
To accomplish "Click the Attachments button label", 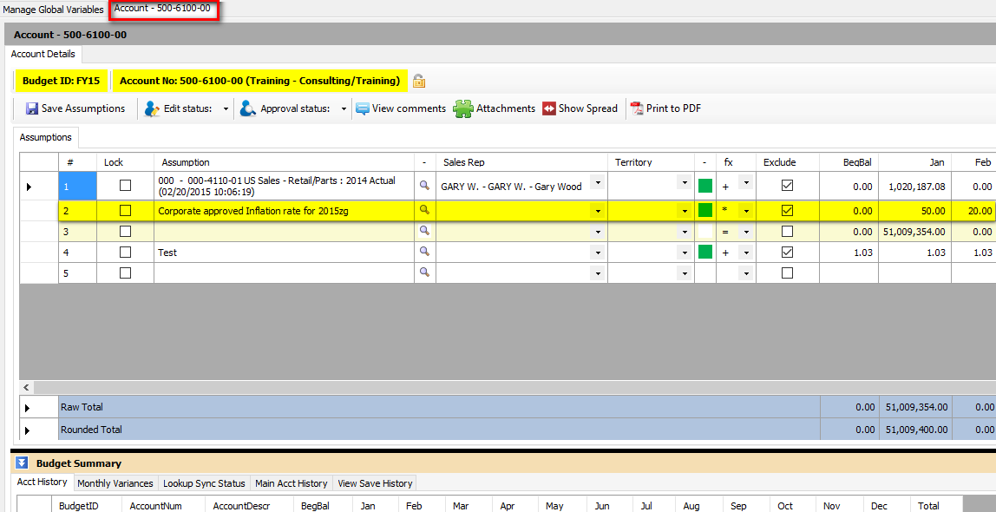I will pyautogui.click(x=506, y=108).
